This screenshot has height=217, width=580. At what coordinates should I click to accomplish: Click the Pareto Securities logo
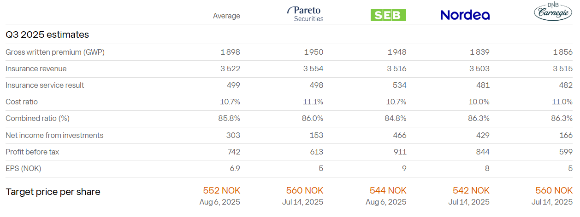pyautogui.click(x=305, y=14)
